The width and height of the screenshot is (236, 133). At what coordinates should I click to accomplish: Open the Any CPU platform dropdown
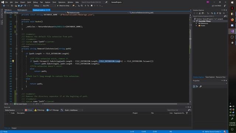49,6
